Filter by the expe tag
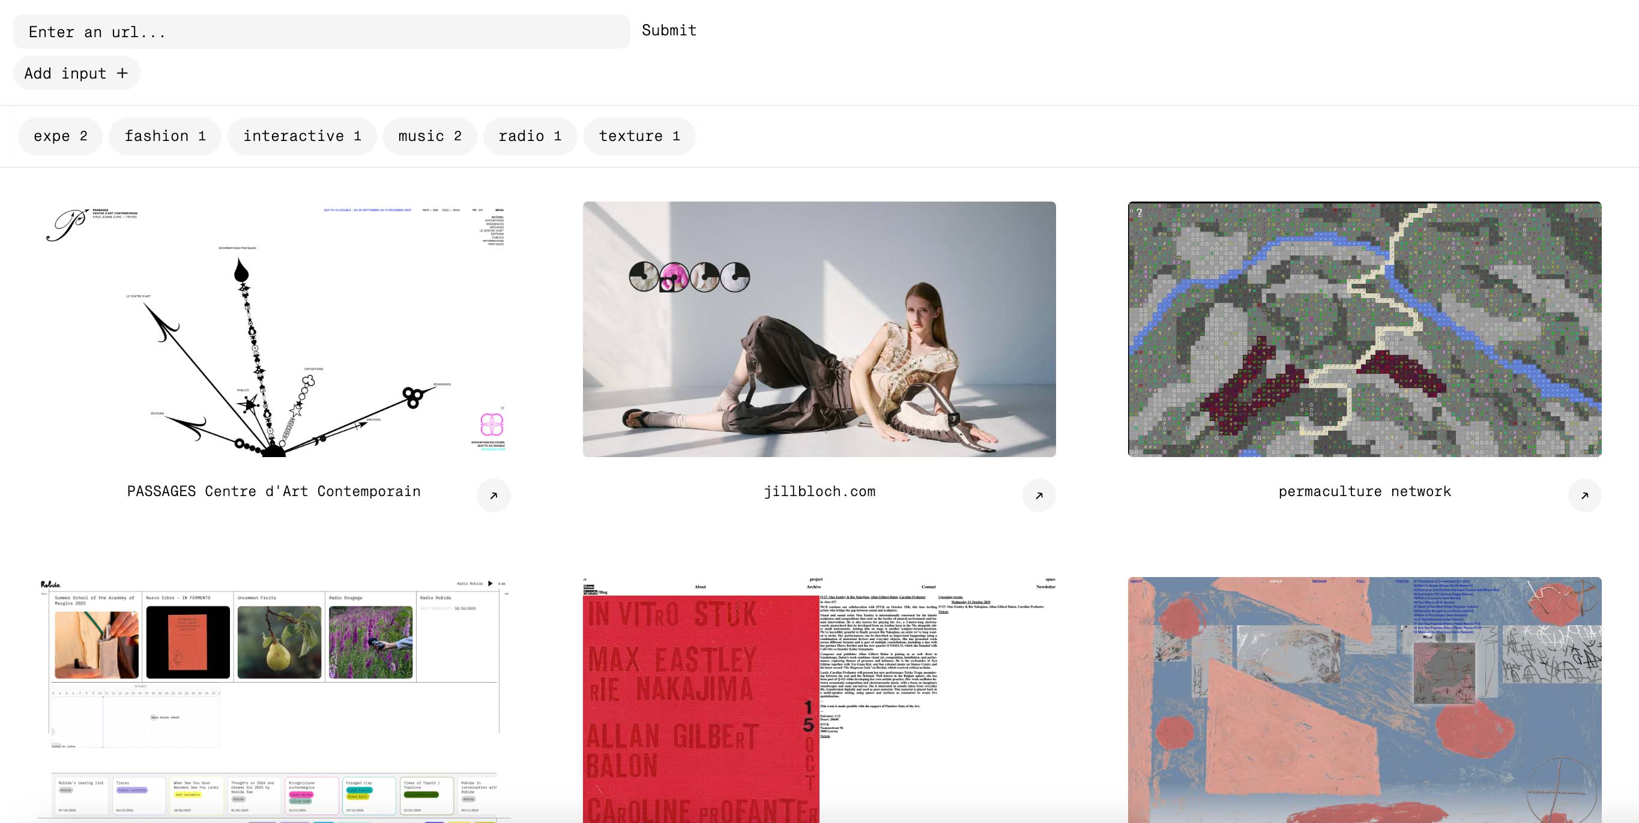Viewport: 1639px width, 823px height. 61,136
